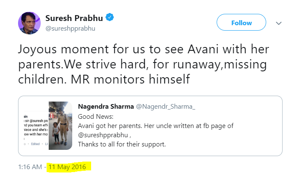Click the Avani got her parents sentence
This screenshot has height=175, width=296.
tap(110, 126)
